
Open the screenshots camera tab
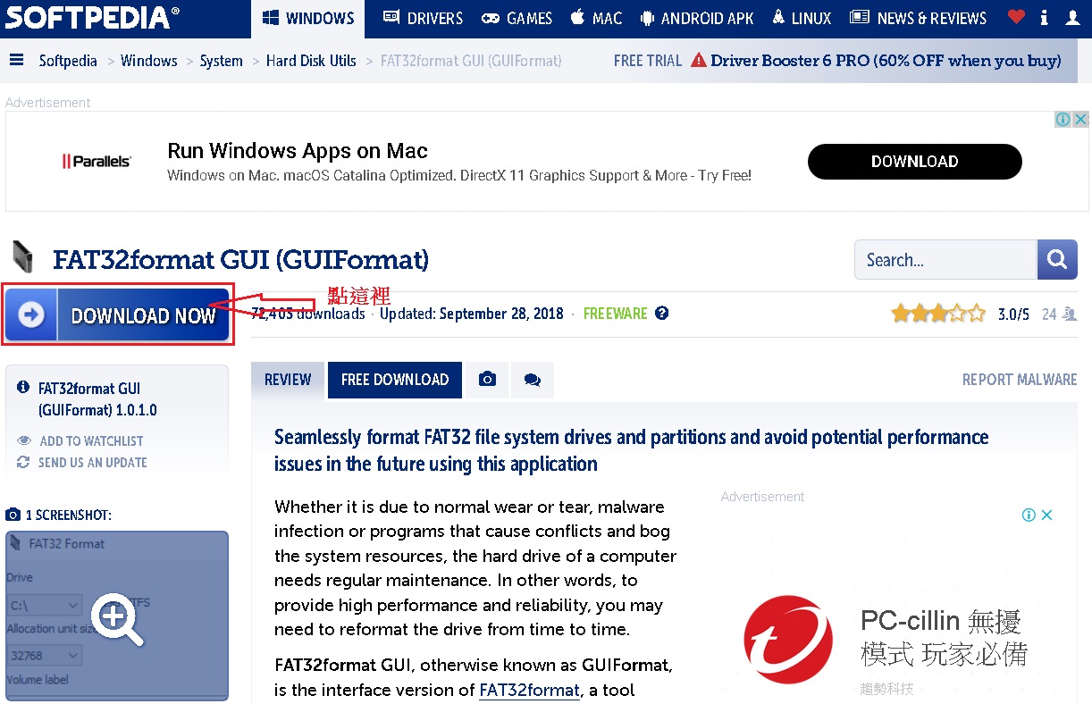487,380
